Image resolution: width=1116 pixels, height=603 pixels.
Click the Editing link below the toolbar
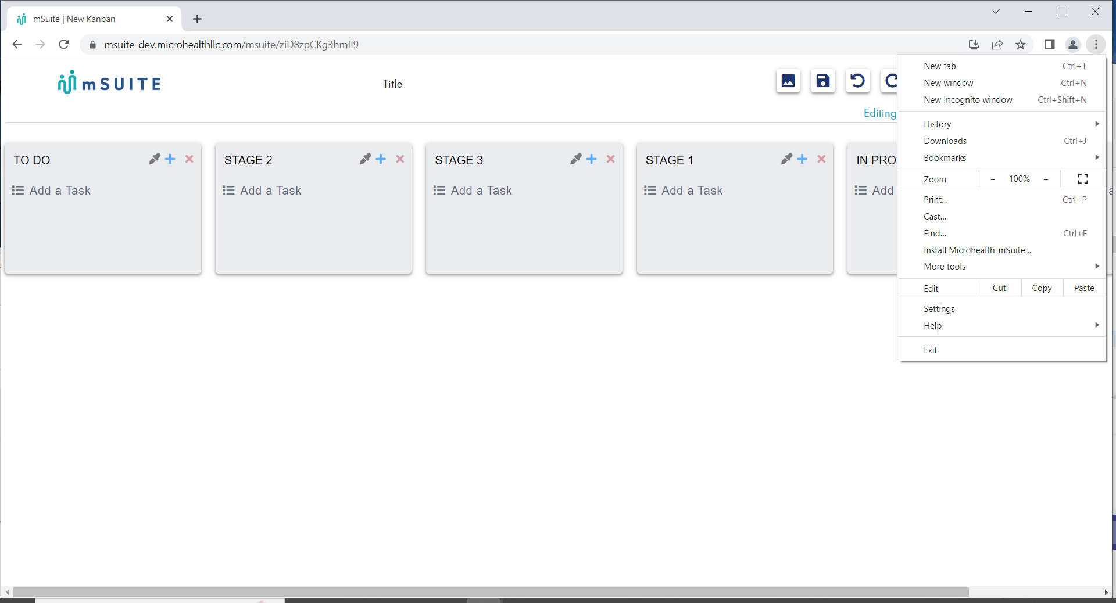[879, 113]
